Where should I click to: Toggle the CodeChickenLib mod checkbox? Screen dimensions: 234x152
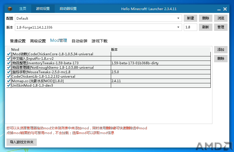[x=9, y=76]
